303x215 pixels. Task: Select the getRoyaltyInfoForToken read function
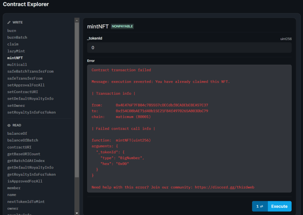pyautogui.click(x=31, y=174)
